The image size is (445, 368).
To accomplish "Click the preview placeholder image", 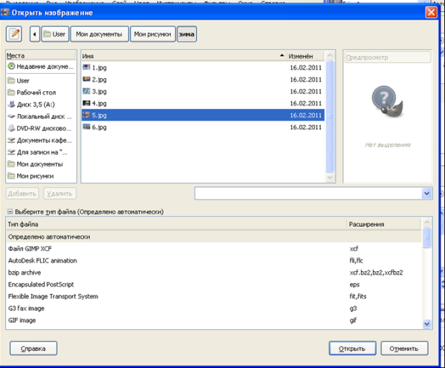I will [x=387, y=103].
